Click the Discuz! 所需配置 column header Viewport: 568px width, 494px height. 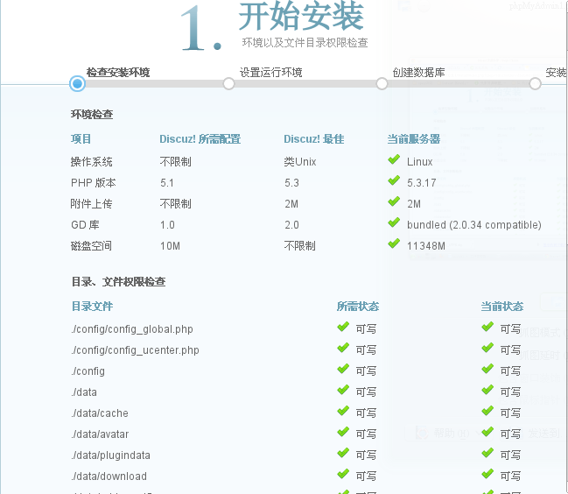pyautogui.click(x=200, y=138)
